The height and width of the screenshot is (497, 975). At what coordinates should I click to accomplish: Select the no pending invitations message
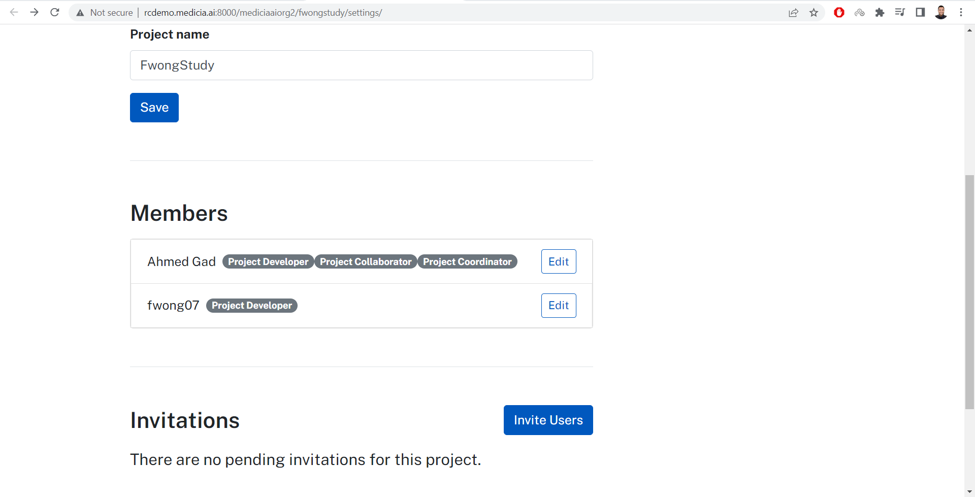tap(306, 459)
